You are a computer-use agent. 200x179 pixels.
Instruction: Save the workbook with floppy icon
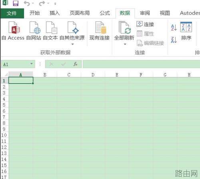[16, 3]
